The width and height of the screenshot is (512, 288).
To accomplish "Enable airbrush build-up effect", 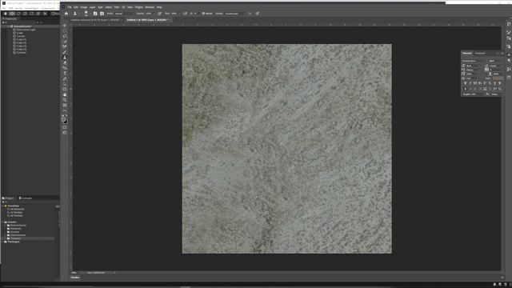I will coord(185,14).
